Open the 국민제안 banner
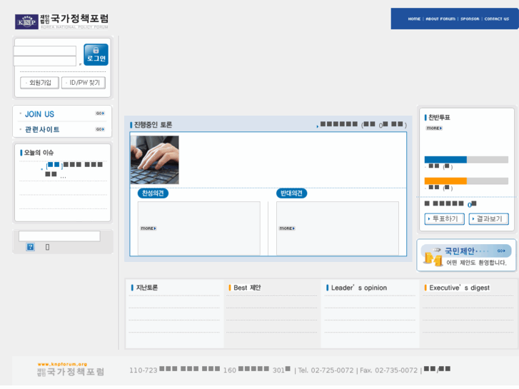The width and height of the screenshot is (519, 389). point(467,256)
